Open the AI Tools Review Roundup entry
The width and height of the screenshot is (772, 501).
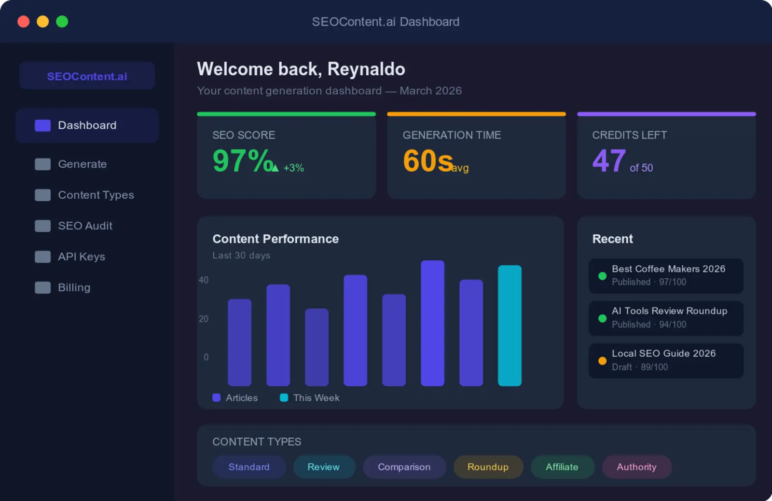[x=666, y=318]
